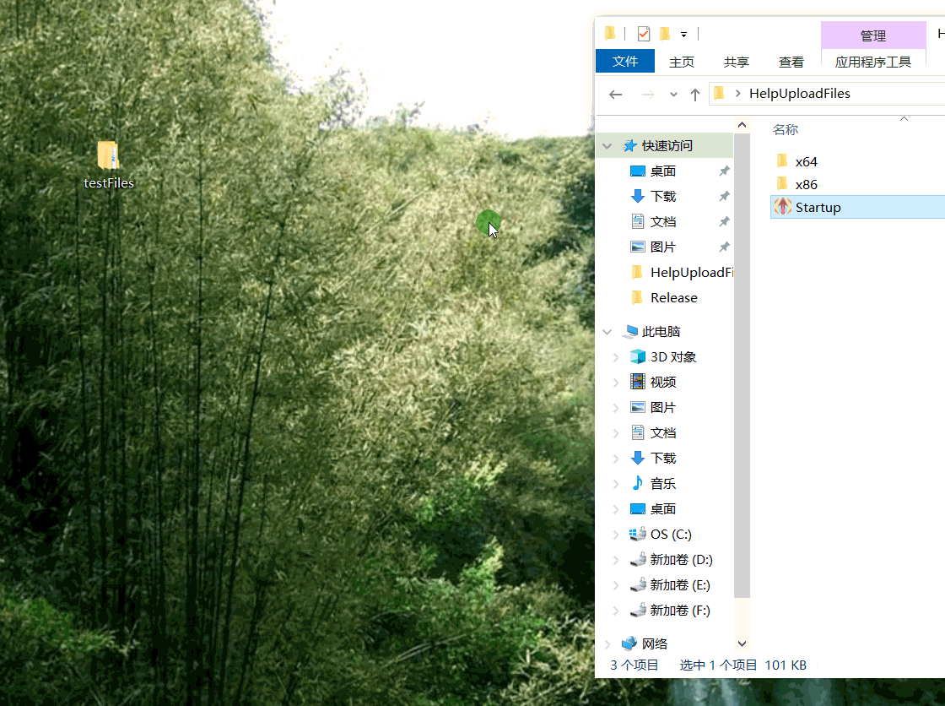Screen dimensions: 945x706
Task: Open pinned 桌面 under Quick Access
Action: [x=663, y=171]
